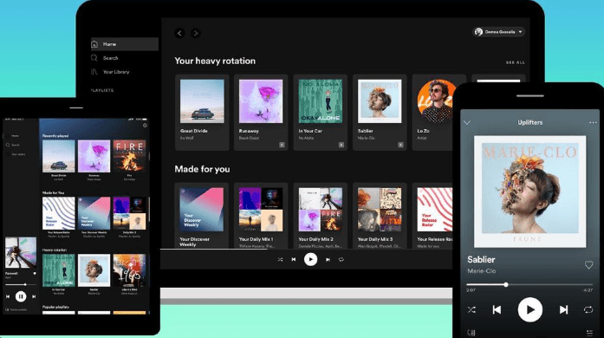
Task: Skip to next track in laptop player
Action: pyautogui.click(x=328, y=260)
